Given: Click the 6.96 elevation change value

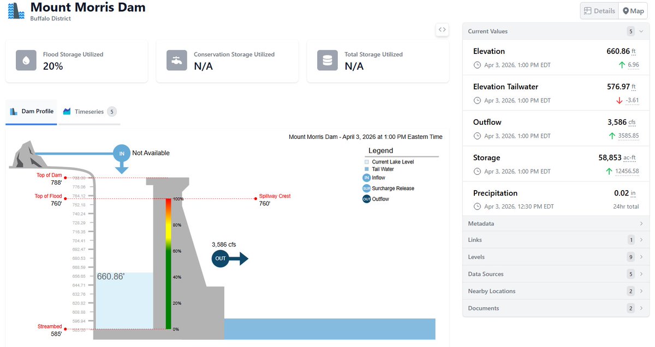Looking at the screenshot, I should 633,65.
